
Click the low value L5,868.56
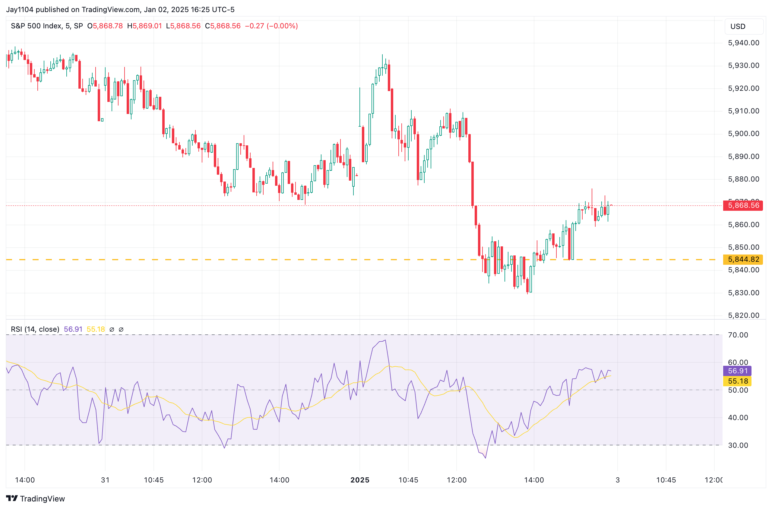coord(183,26)
